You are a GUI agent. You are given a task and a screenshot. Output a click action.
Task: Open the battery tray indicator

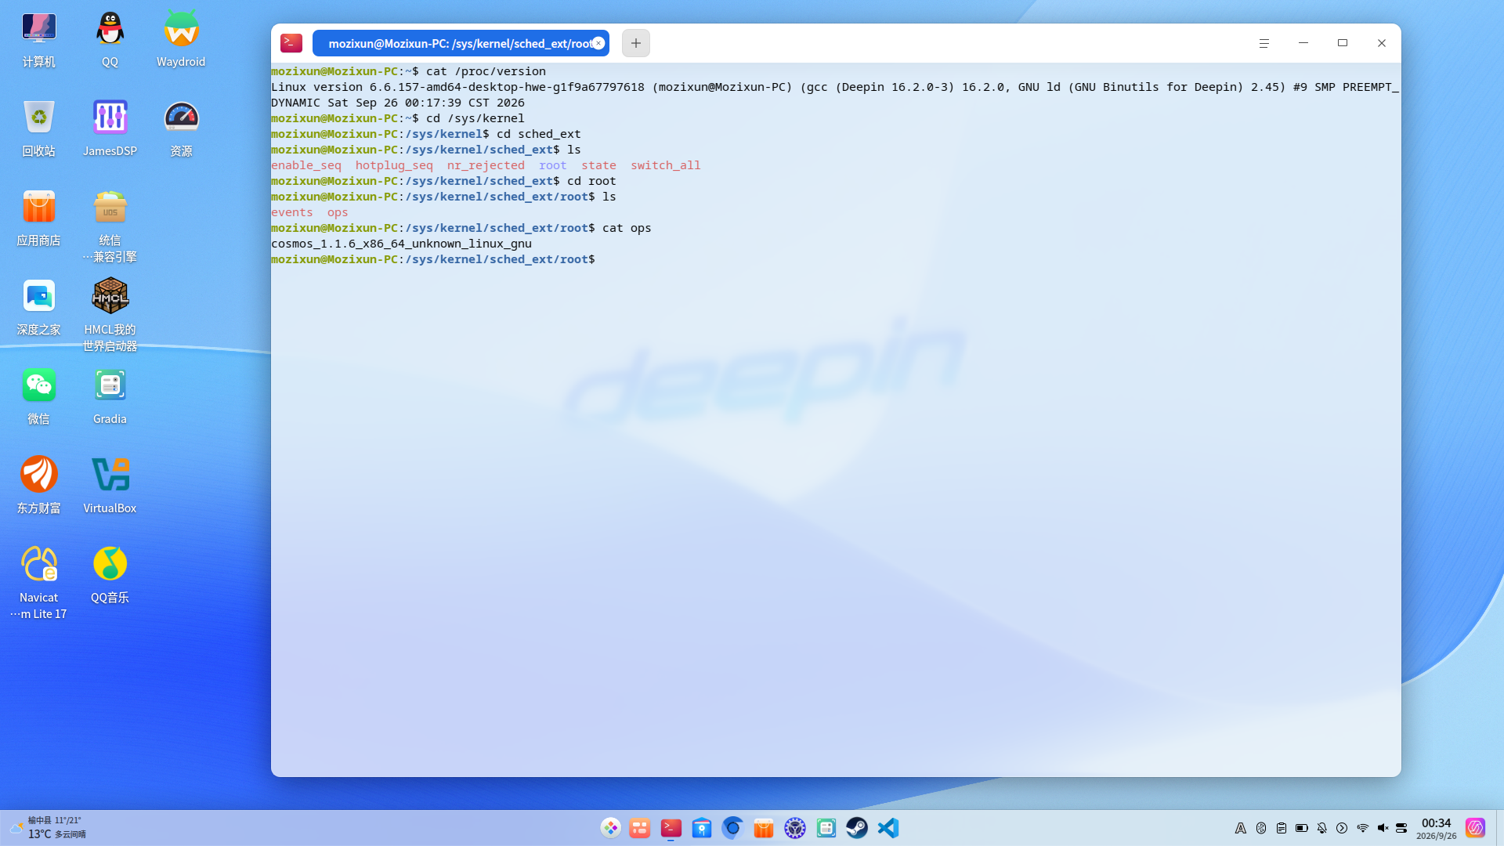click(1302, 828)
